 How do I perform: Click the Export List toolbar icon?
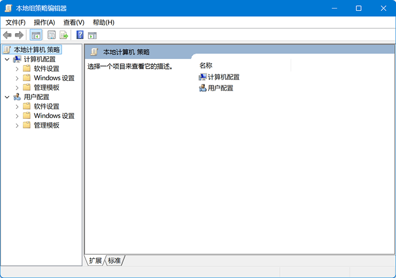(64, 35)
